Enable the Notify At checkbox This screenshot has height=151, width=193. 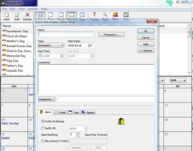[x=43, y=128]
